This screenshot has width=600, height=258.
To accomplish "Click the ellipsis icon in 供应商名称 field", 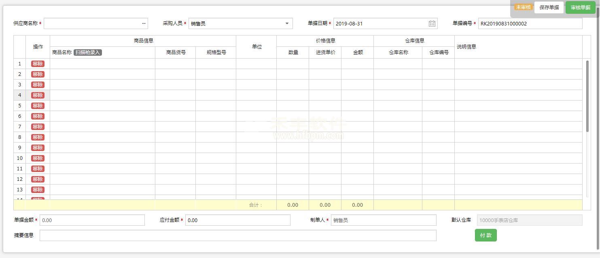I will pyautogui.click(x=144, y=23).
